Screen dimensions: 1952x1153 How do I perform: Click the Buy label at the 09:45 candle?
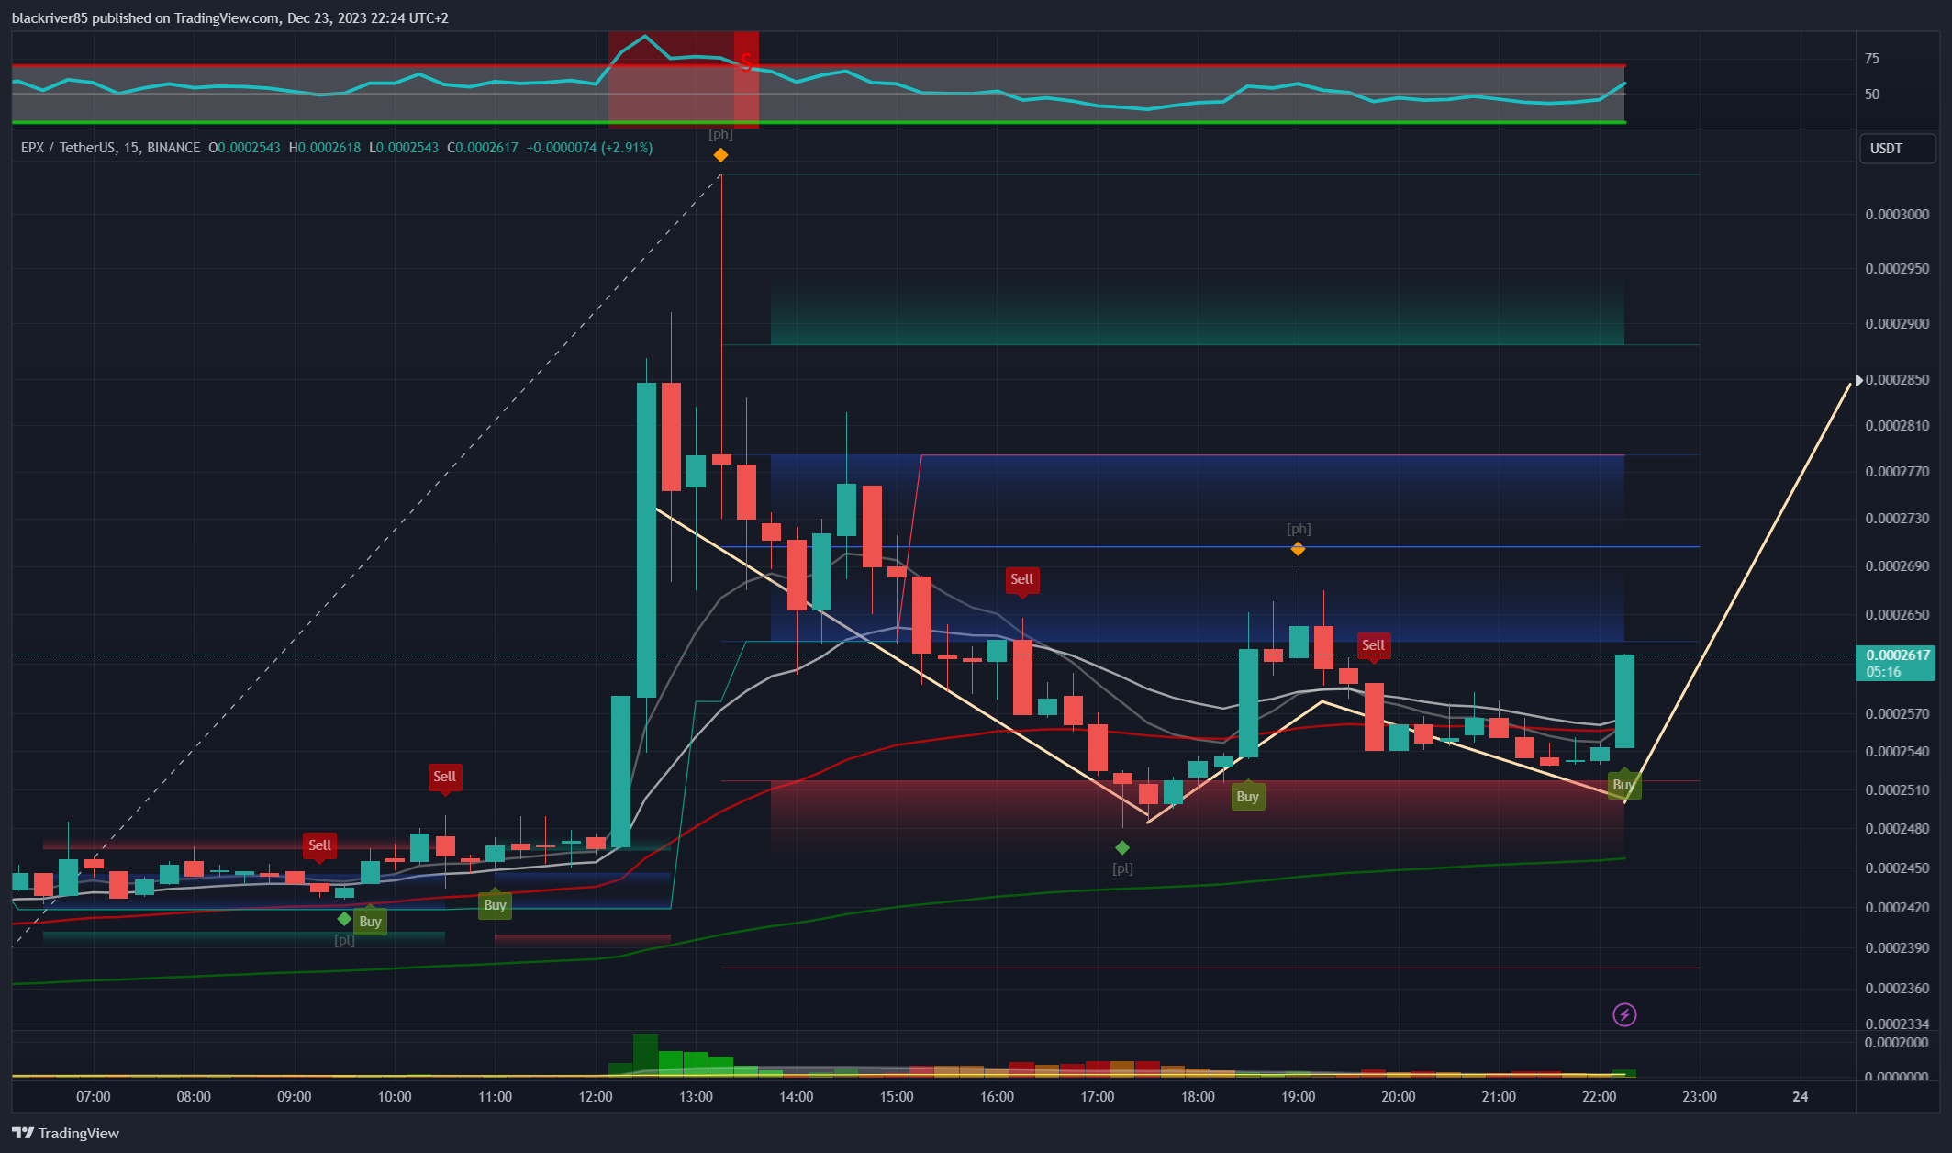click(370, 922)
